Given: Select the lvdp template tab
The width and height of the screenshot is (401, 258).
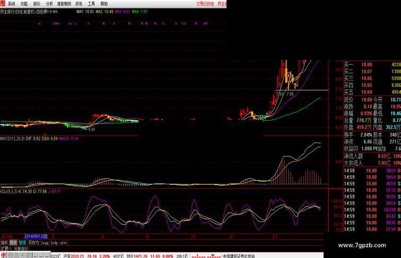Looking at the screenshot, I should pyautogui.click(x=54, y=243).
